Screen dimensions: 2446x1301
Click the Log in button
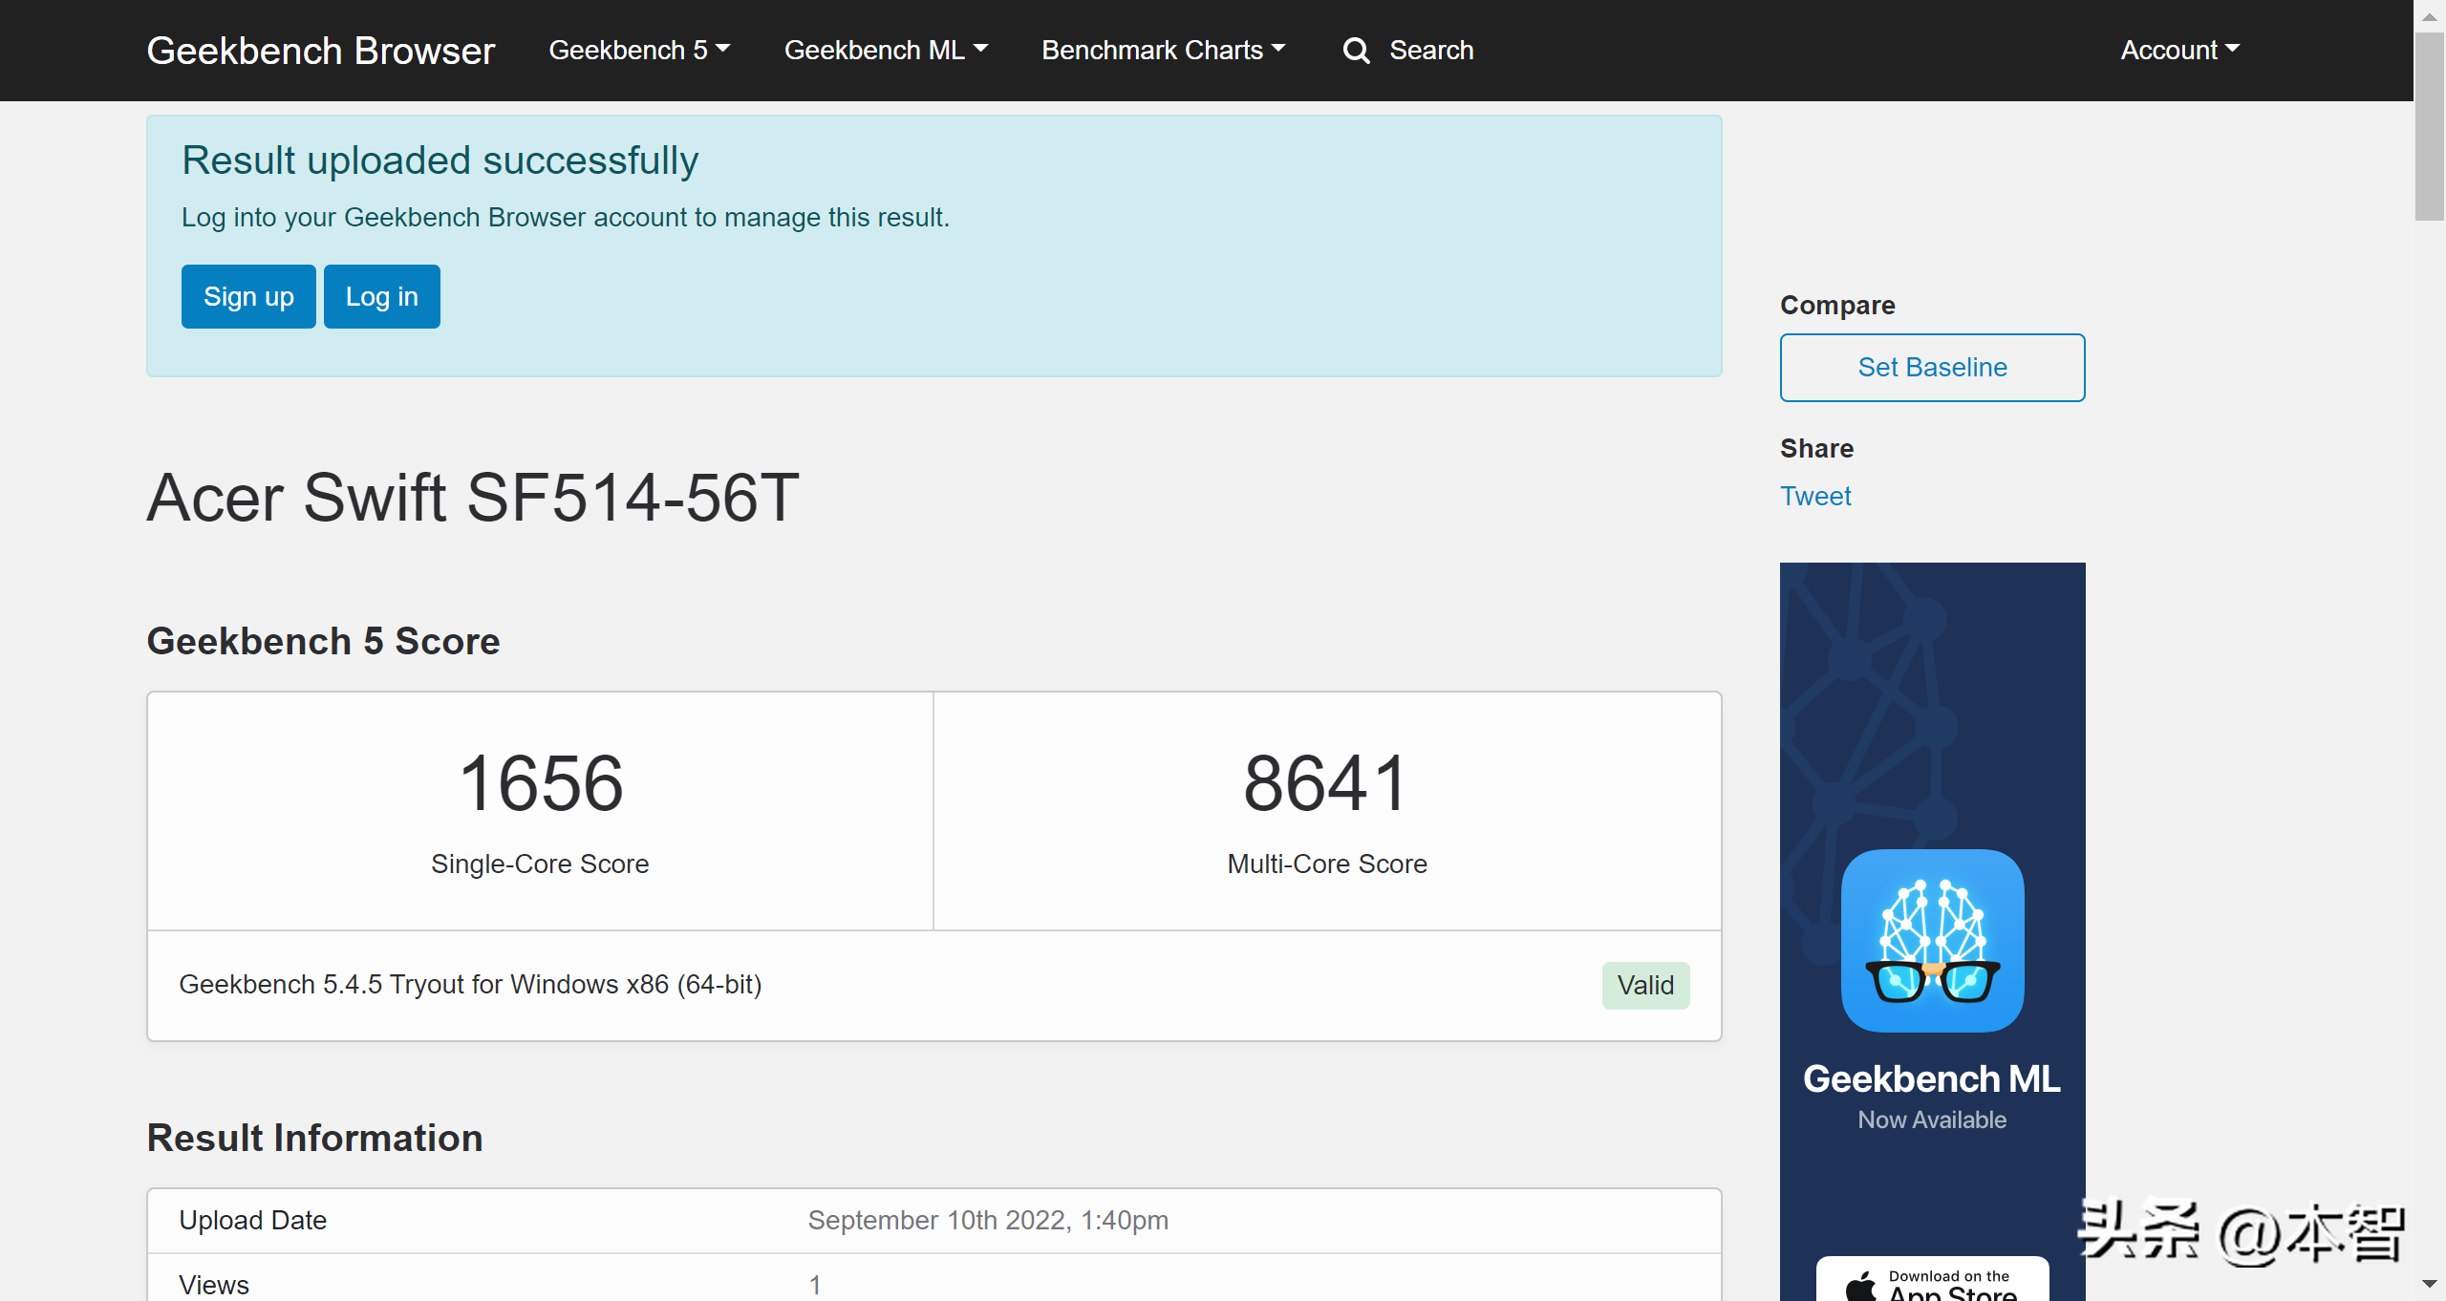(x=381, y=296)
